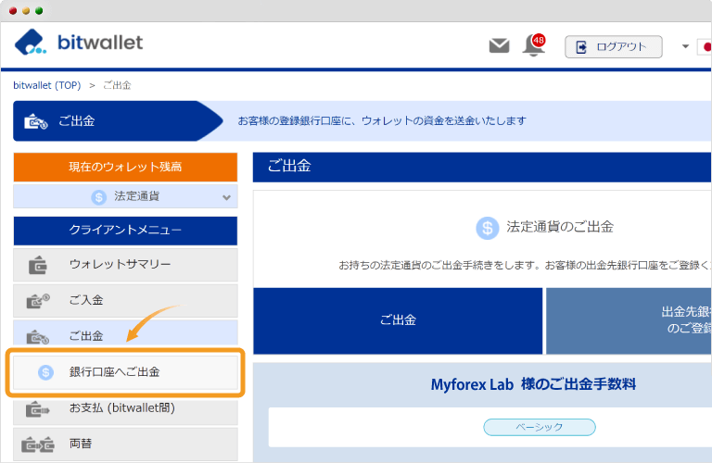This screenshot has width=712, height=463.
Task: Click the ログアウト button
Action: tap(614, 46)
